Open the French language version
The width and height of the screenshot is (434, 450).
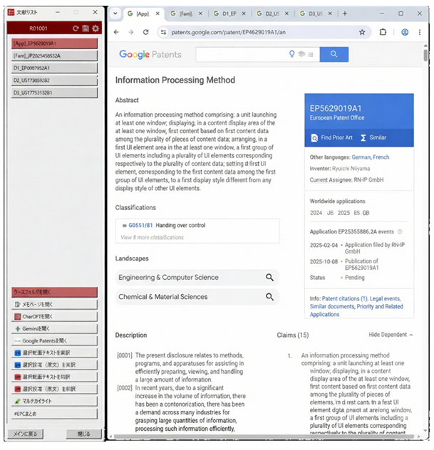point(381,157)
